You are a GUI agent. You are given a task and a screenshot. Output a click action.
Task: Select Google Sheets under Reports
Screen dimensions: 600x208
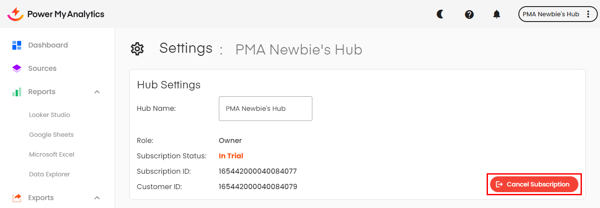pos(51,135)
